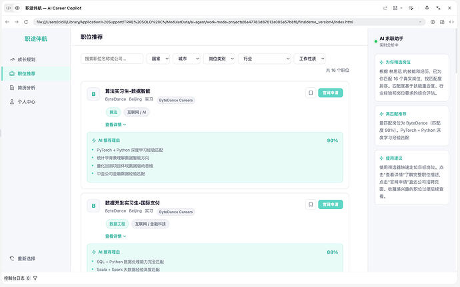The width and height of the screenshot is (460, 287).
Task: Click the 高匹配推荐 sparkle icon
Action: tap(381, 114)
